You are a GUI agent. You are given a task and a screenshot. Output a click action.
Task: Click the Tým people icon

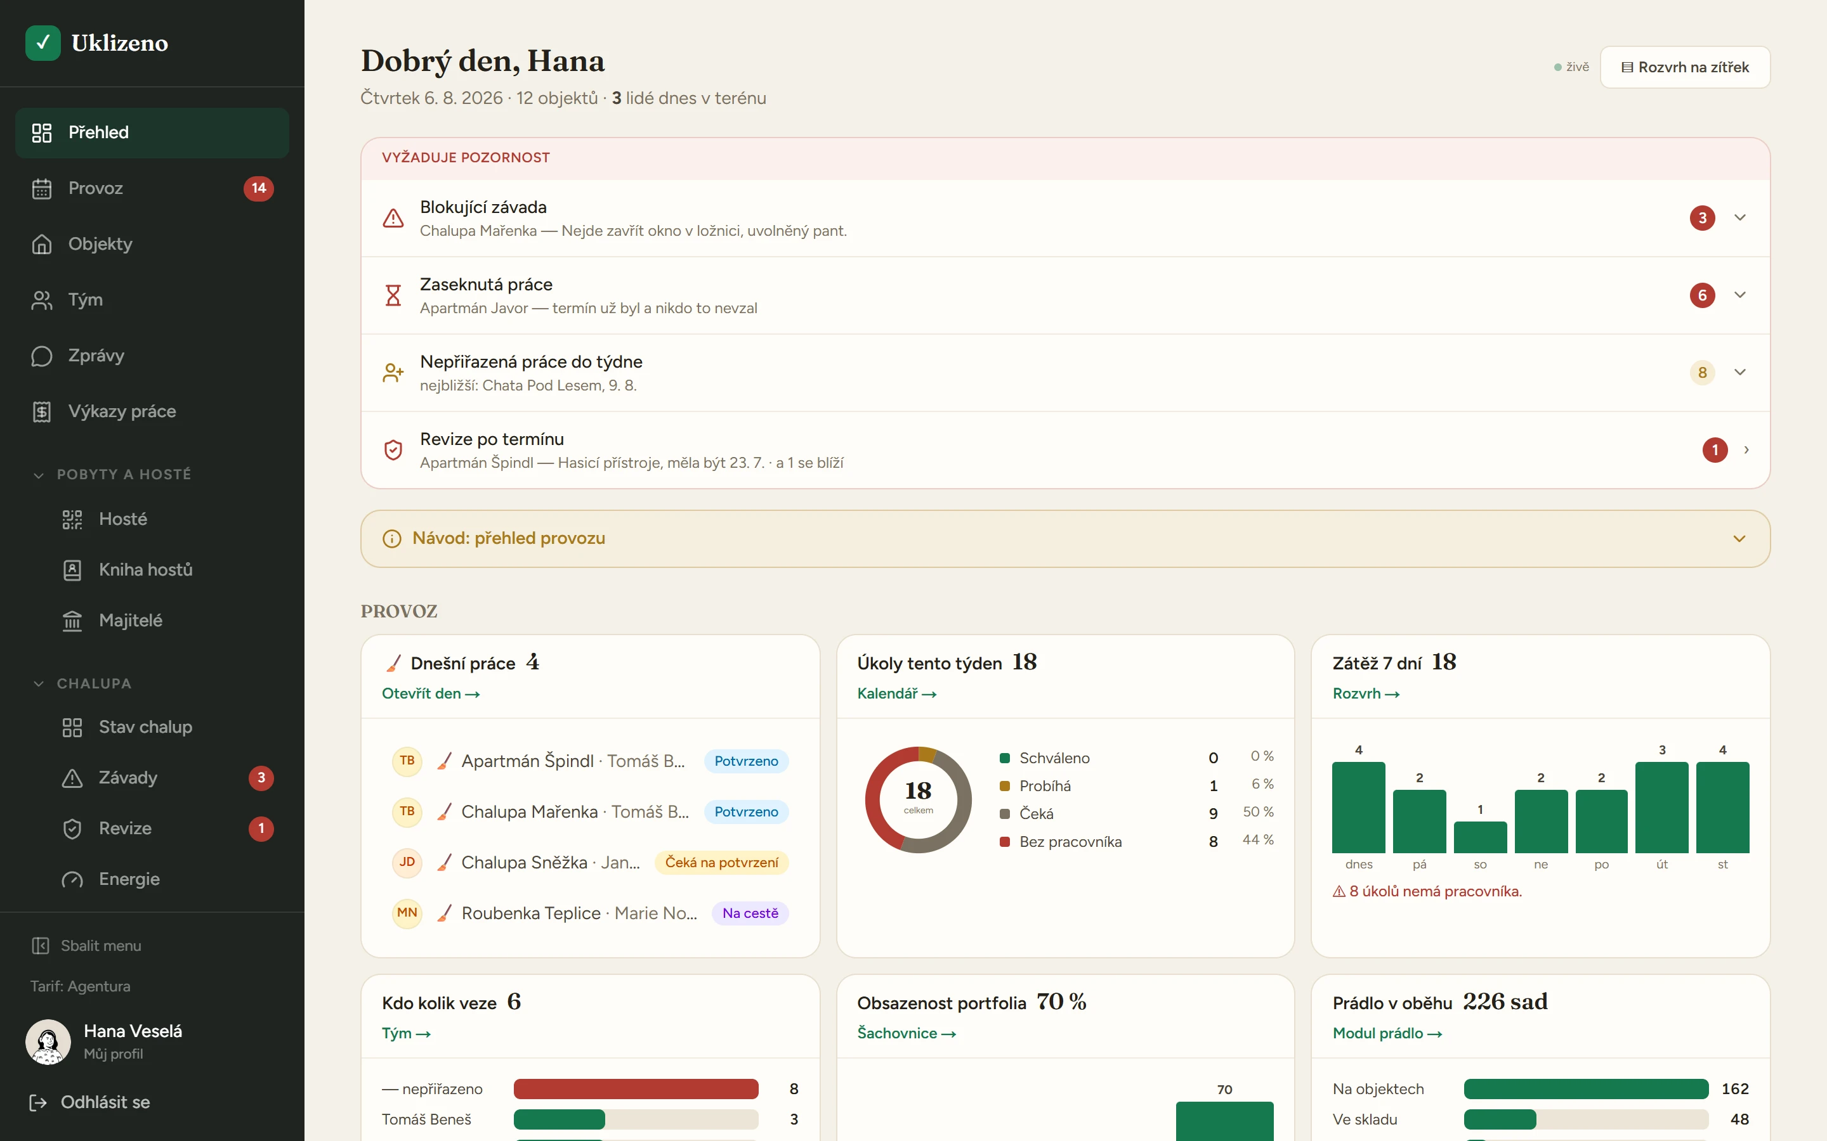tap(41, 300)
